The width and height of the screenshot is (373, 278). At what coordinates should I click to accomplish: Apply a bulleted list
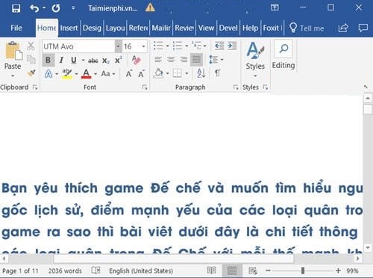[x=158, y=46]
